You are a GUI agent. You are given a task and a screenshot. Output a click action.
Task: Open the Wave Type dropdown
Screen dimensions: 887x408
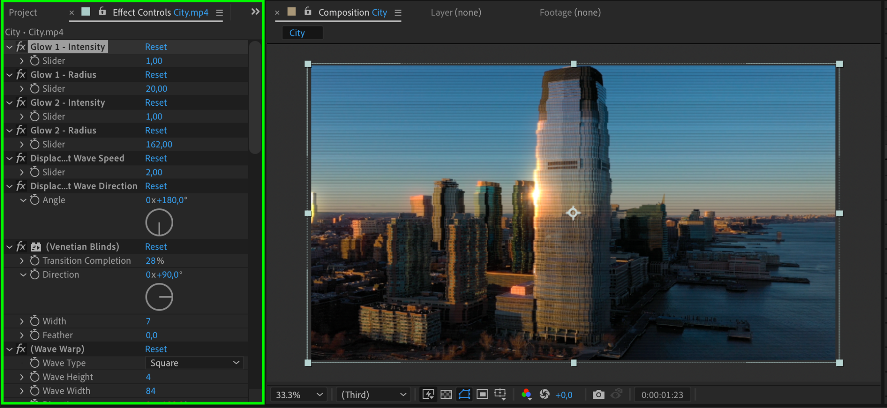tap(194, 363)
